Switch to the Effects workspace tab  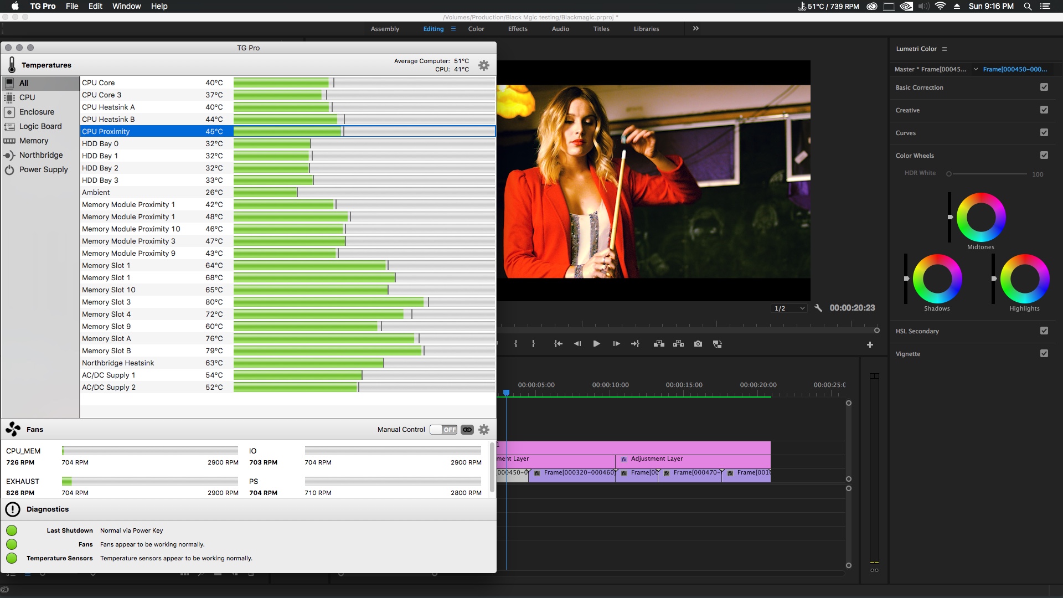click(517, 29)
